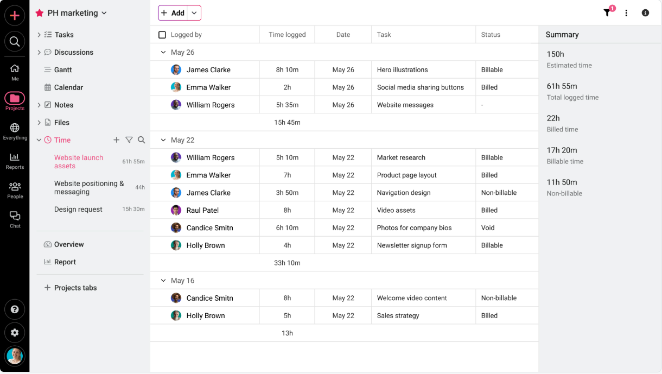Open the help question mark icon
This screenshot has height=374, width=662.
tap(15, 309)
